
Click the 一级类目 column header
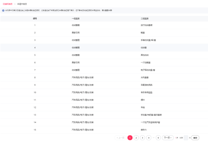[x=76, y=19]
